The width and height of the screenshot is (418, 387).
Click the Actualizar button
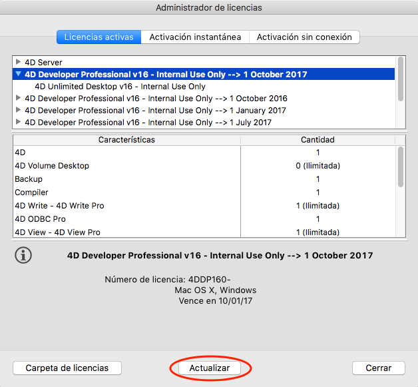pyautogui.click(x=210, y=368)
